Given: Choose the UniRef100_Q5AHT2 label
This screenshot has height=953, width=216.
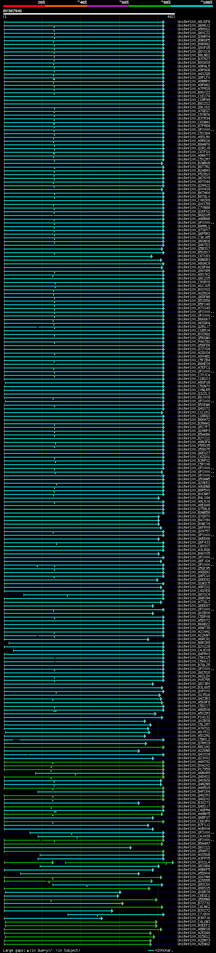Looking at the screenshot, I should [x=194, y=851].
